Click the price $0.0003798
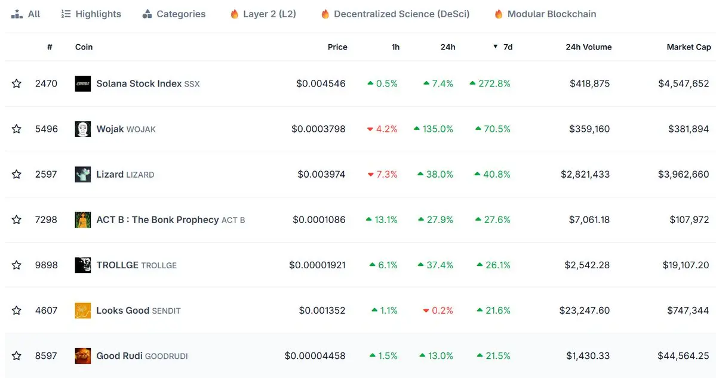The height and width of the screenshot is (378, 716). 318,129
